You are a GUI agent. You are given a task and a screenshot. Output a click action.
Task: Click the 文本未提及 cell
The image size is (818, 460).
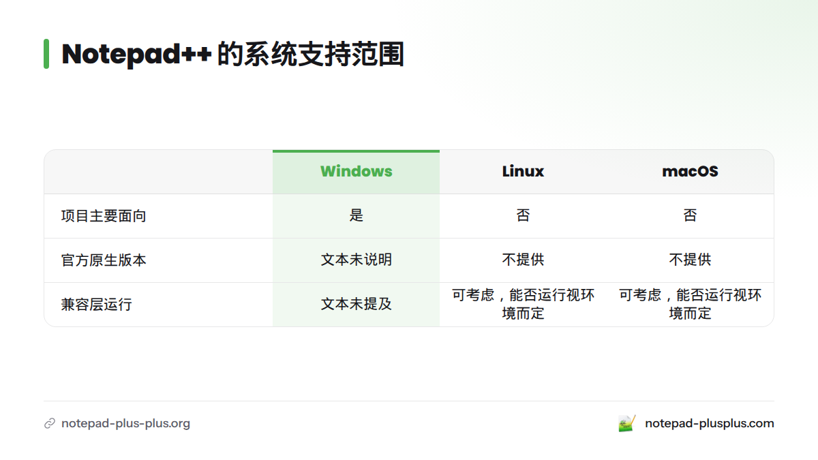(x=357, y=305)
